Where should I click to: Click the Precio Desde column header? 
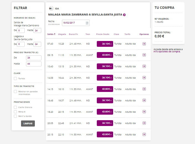(103, 34)
